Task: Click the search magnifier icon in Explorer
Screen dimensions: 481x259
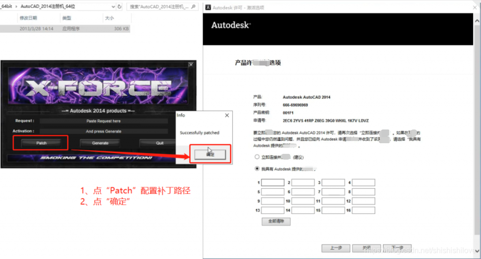Action: [x=194, y=6]
